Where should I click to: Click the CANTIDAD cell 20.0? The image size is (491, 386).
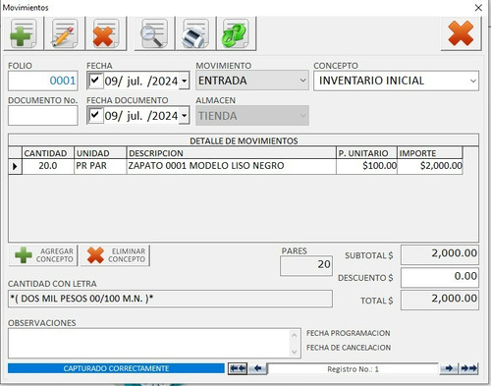point(48,166)
